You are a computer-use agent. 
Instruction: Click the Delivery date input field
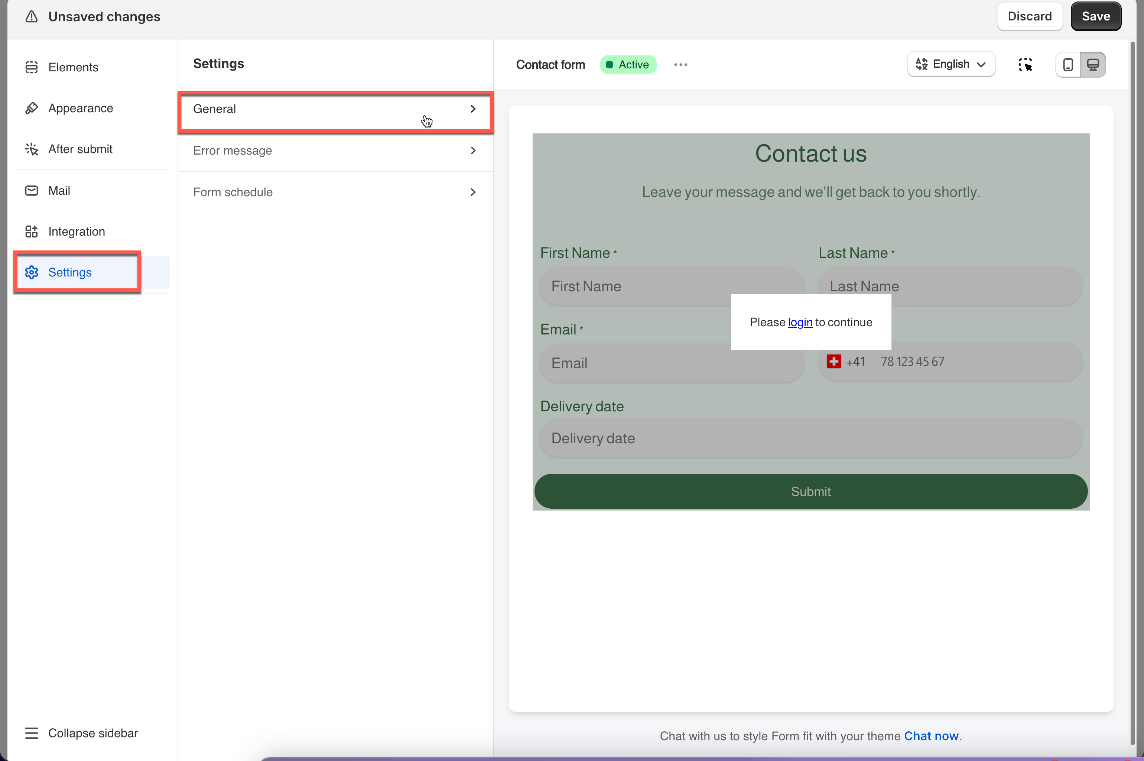tap(811, 438)
